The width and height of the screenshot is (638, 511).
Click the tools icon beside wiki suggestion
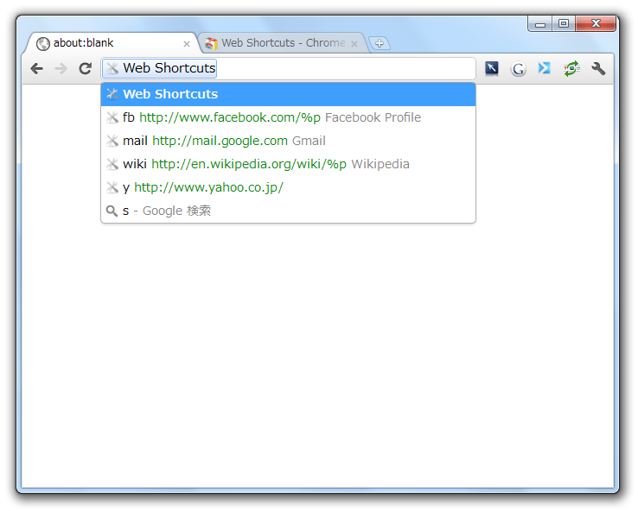(112, 164)
